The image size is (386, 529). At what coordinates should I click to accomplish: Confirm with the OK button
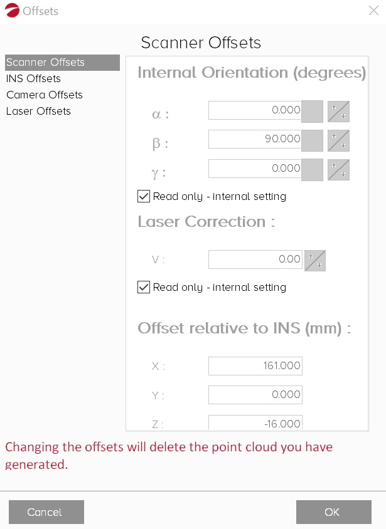coord(333,512)
